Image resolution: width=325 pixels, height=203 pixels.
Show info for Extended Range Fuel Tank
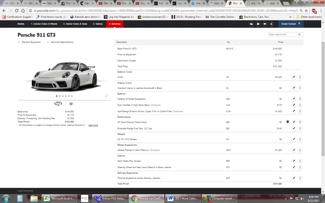tap(300, 128)
